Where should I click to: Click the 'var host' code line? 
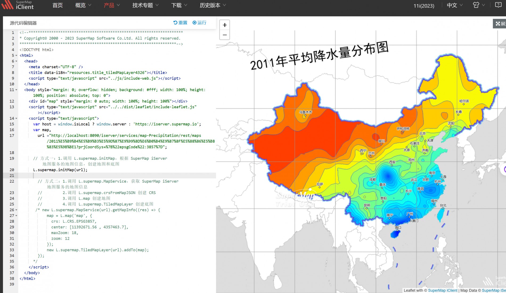pyautogui.click(x=117, y=124)
